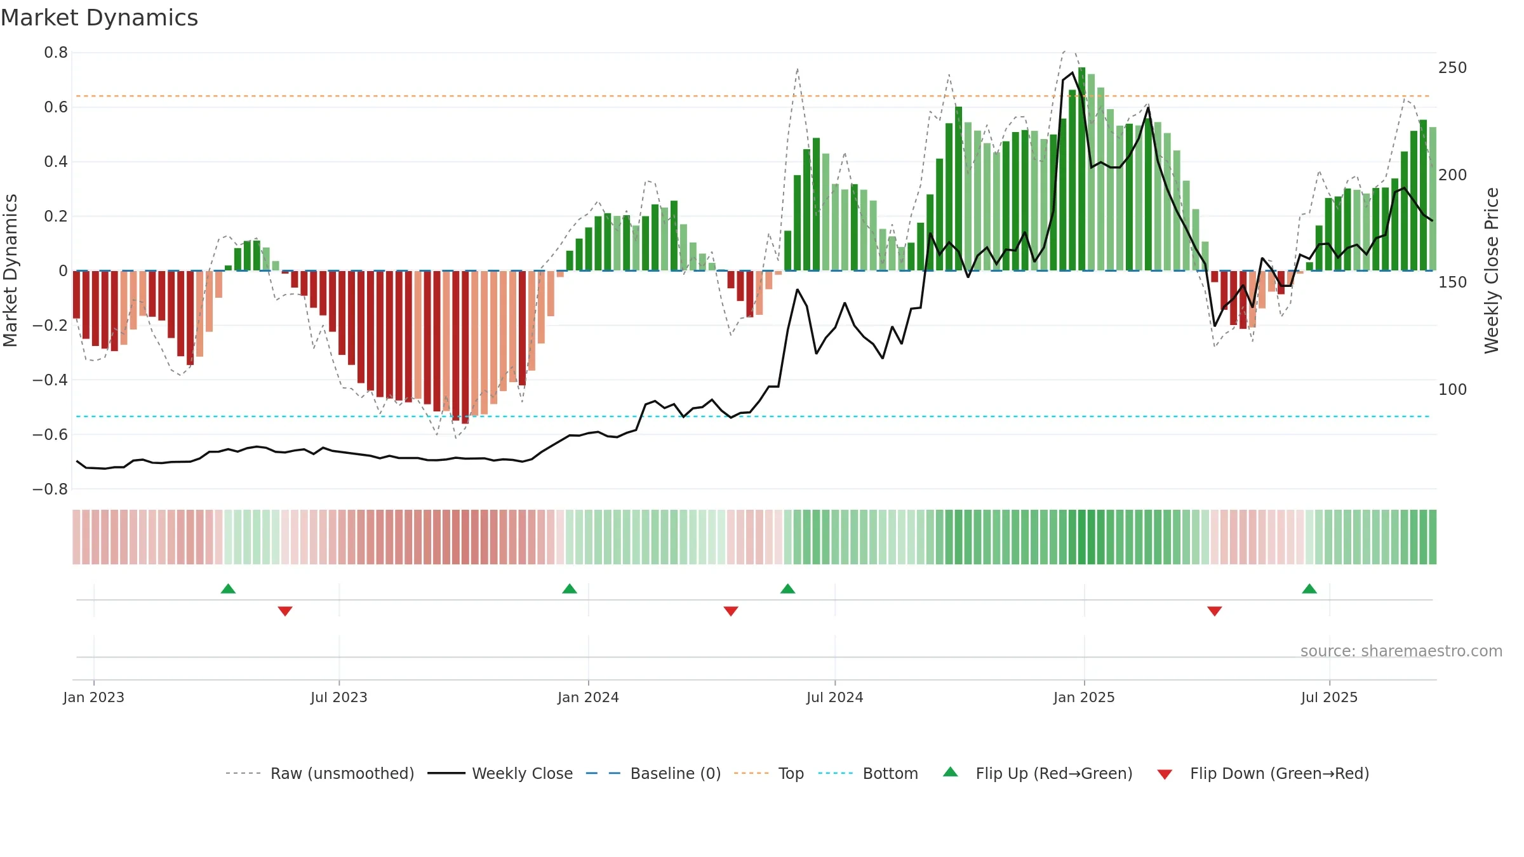Click the −0.8 left-axis tick label
The image size is (1524, 857).
click(50, 489)
